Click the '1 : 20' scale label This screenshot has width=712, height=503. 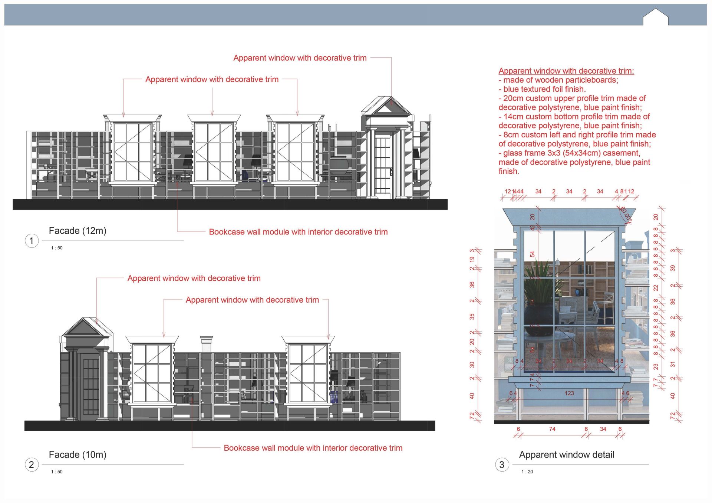coord(527,472)
